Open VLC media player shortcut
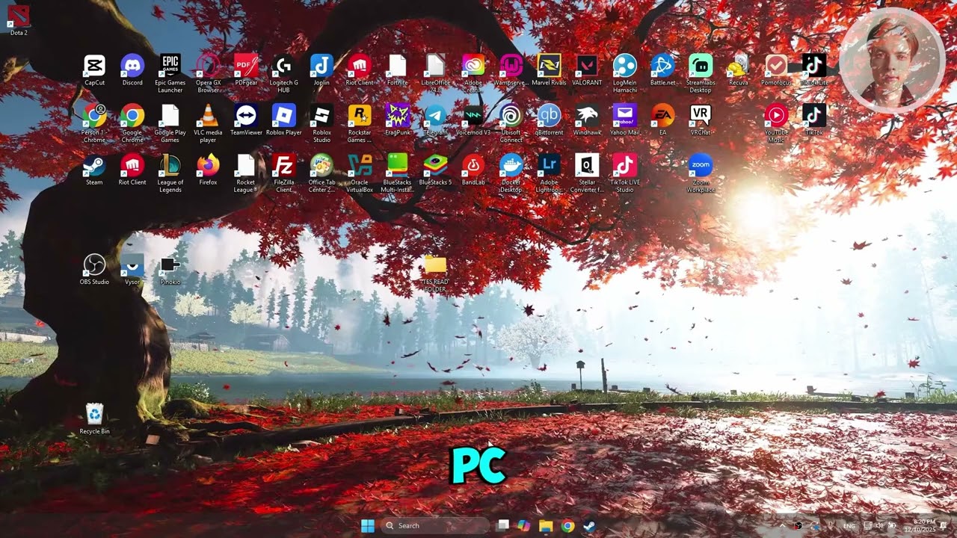 click(x=208, y=123)
